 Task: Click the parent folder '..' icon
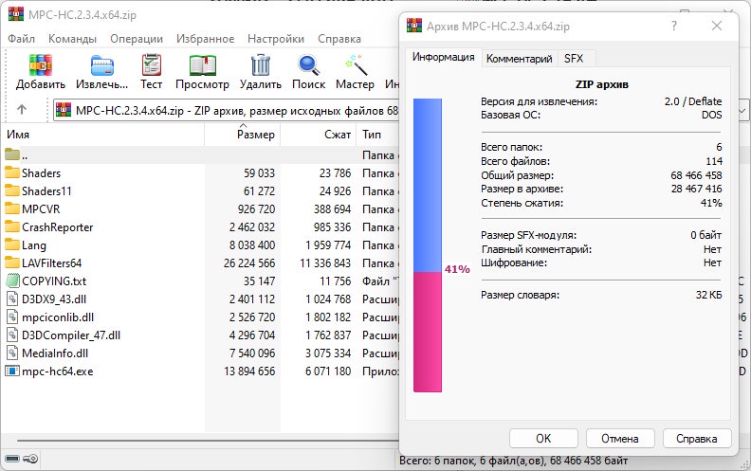(12, 155)
